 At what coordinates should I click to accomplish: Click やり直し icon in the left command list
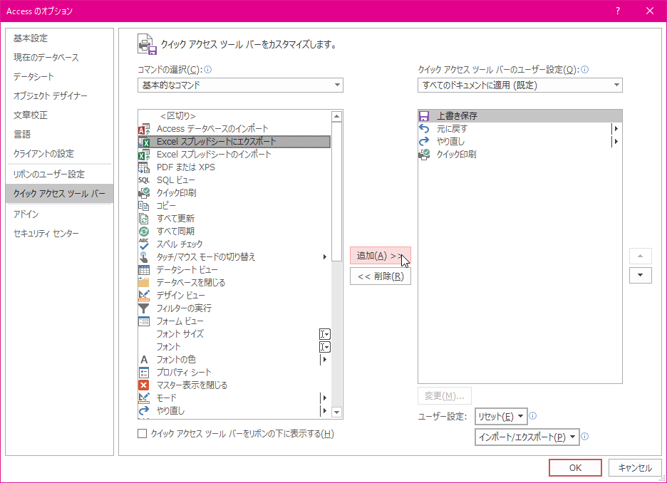click(x=144, y=411)
